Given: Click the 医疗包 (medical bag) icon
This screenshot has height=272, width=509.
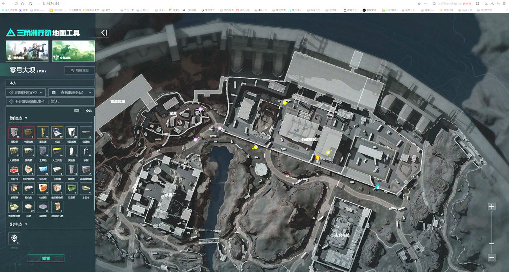Looking at the screenshot, I should click(14, 169).
